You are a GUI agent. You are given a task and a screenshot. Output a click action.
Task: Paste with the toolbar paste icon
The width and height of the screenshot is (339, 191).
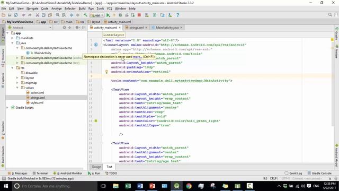(x=50, y=15)
